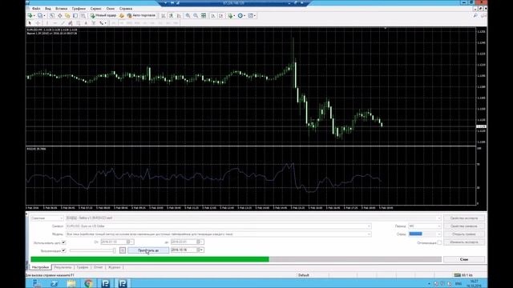513x288 pixels.
Task: Open the Data Window toolbar icon
Action: 60,15
